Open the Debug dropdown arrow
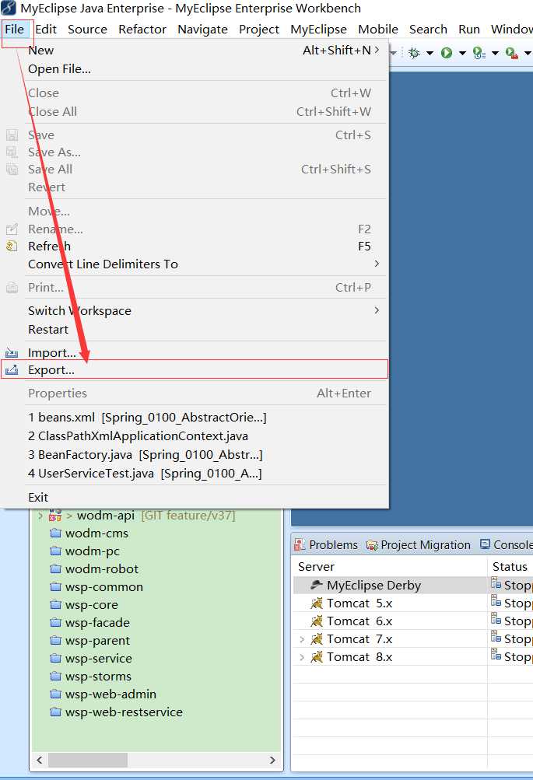 click(430, 53)
